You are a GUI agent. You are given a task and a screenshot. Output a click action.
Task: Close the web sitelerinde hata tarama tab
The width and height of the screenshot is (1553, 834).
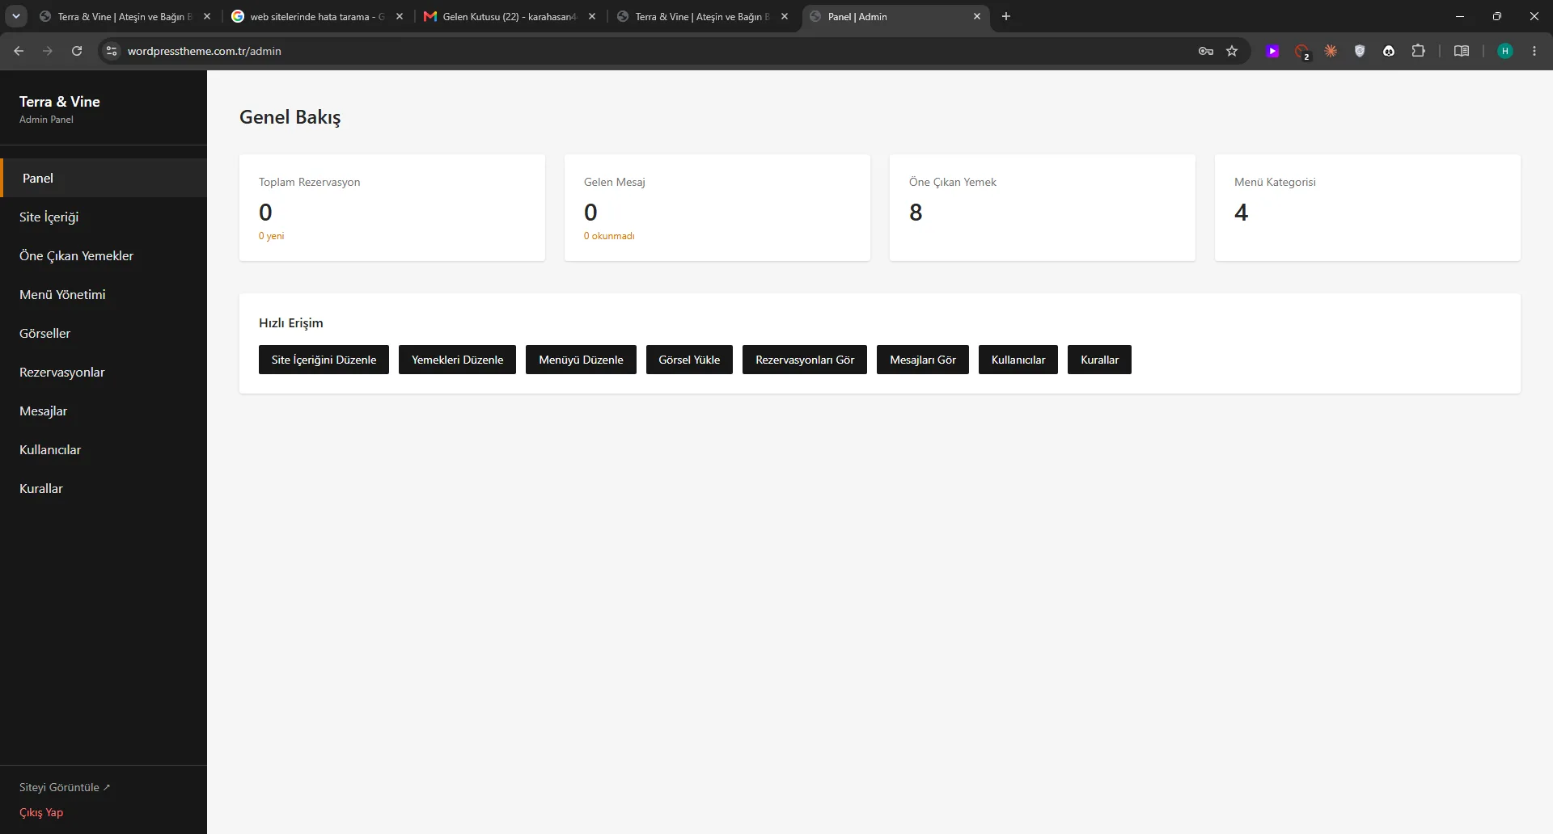400,16
